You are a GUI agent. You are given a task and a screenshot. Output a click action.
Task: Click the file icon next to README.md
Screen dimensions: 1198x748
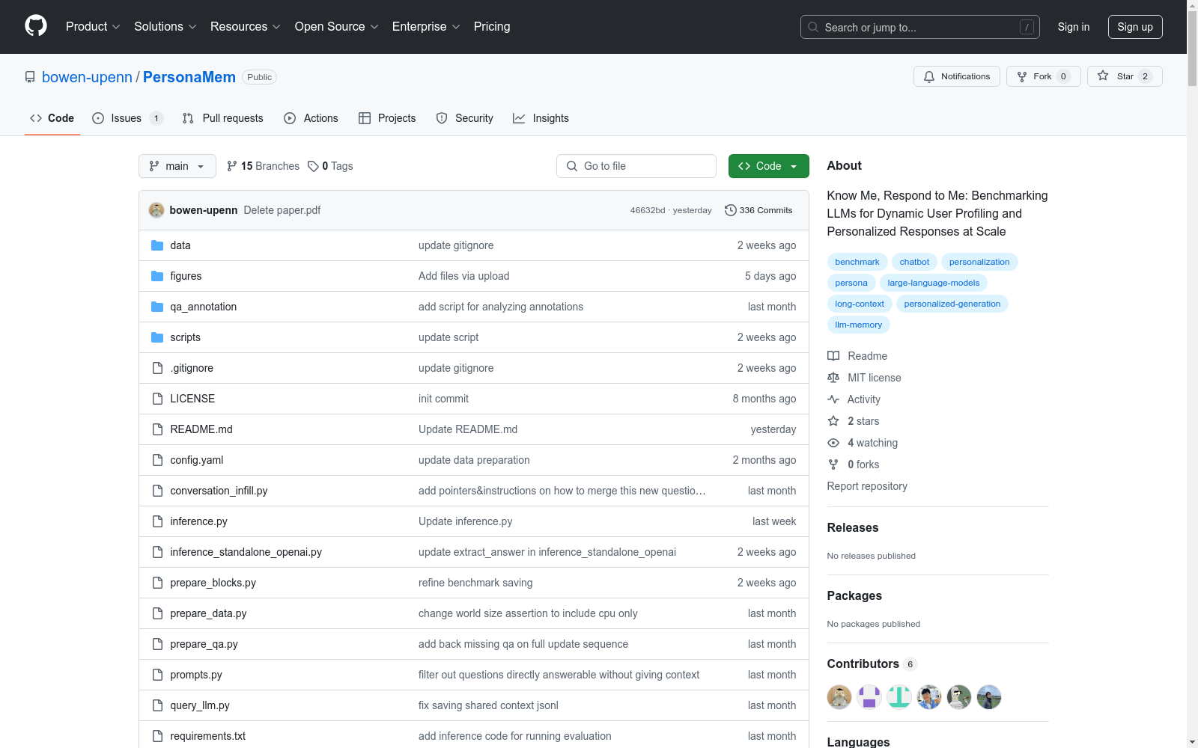pos(157,429)
